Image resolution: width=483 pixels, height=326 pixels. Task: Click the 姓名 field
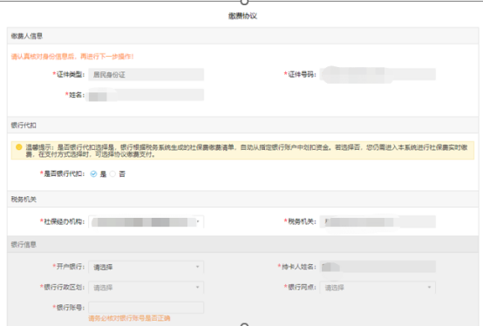pos(146,95)
